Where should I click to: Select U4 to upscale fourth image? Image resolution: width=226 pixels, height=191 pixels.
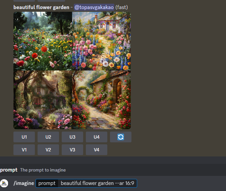coord(97,137)
